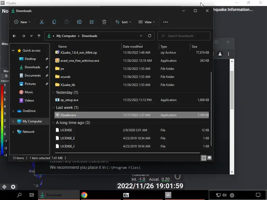Select Videos in navigation pane
The width and height of the screenshot is (267, 200).
click(29, 101)
